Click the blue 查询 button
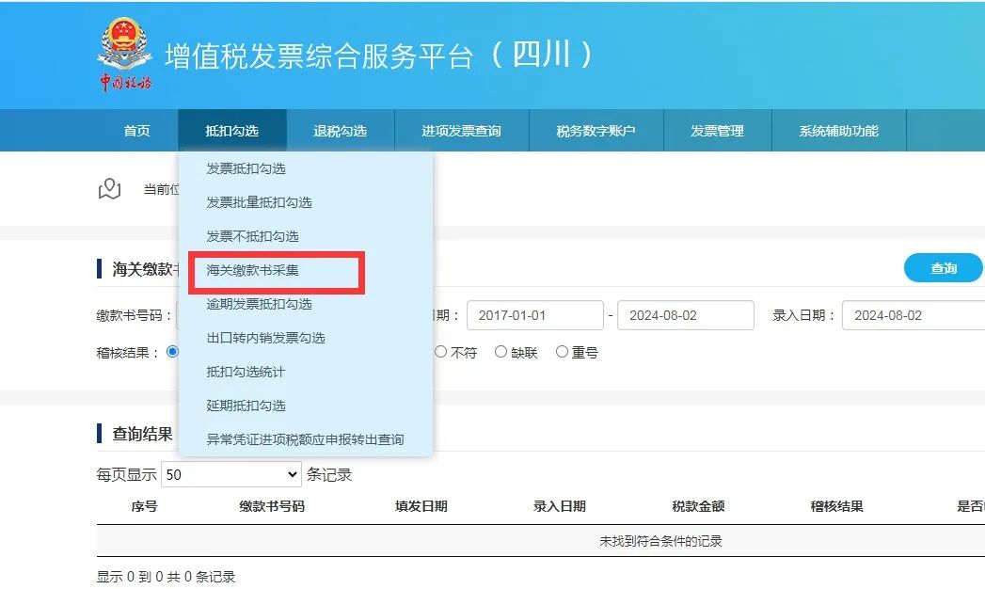 (943, 267)
